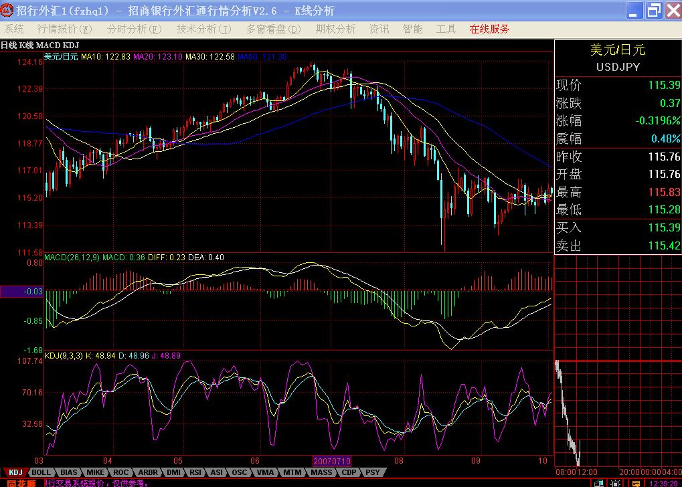Switch to the RSI indicator tab
Viewport: 682px width, 487px height.
[195, 472]
